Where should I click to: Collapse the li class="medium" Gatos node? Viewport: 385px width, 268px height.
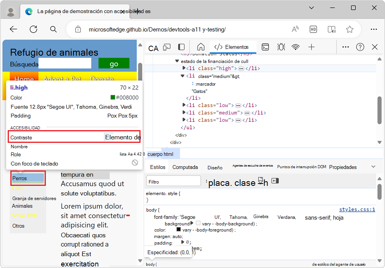(182, 76)
